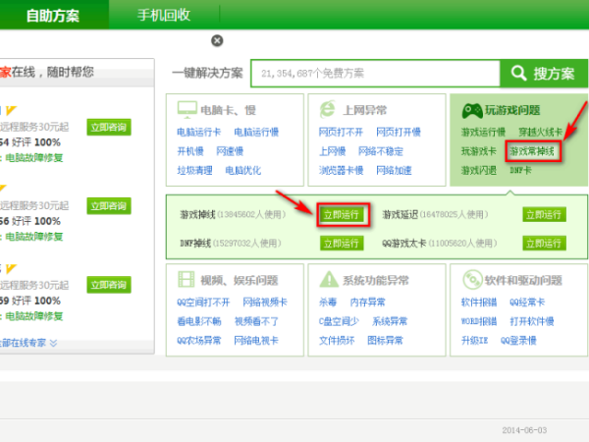Viewport: 589px width, 442px height.
Task: Click the gamepad icon beside 玩游戏问题
Action: coord(472,110)
